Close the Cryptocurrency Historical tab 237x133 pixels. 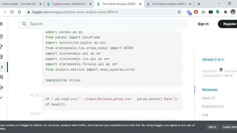point(90,4)
